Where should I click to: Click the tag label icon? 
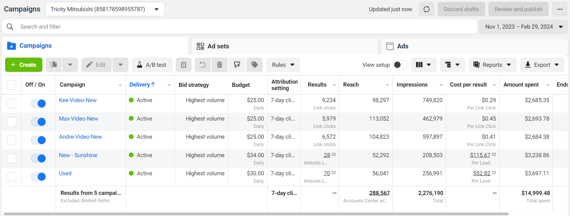coord(254,65)
